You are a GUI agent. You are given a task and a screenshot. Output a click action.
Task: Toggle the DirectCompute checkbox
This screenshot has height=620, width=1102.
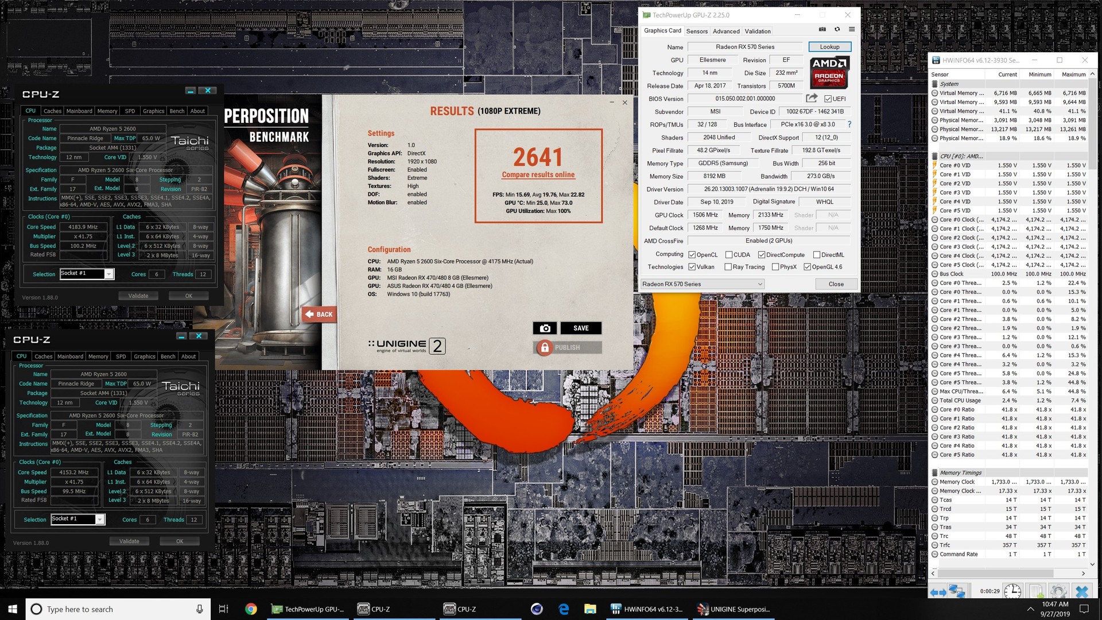coord(762,255)
